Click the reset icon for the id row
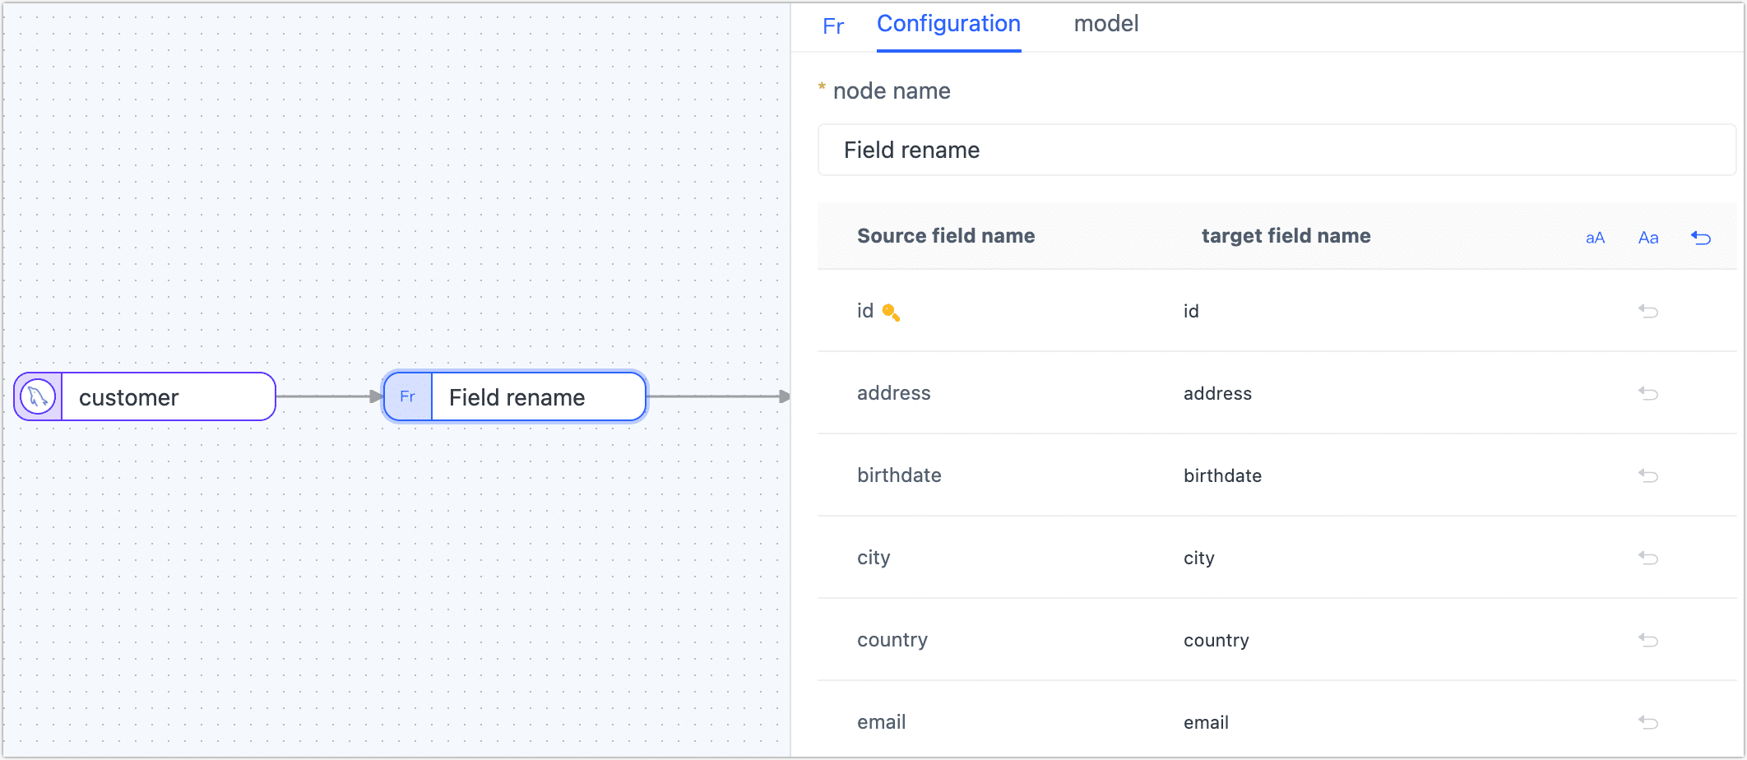1747x760 pixels. click(1647, 311)
